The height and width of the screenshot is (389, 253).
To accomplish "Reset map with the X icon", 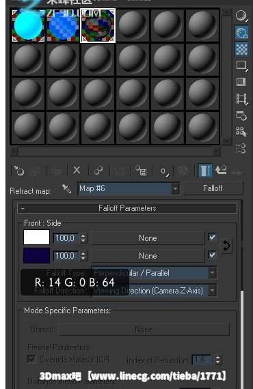I will tap(77, 170).
